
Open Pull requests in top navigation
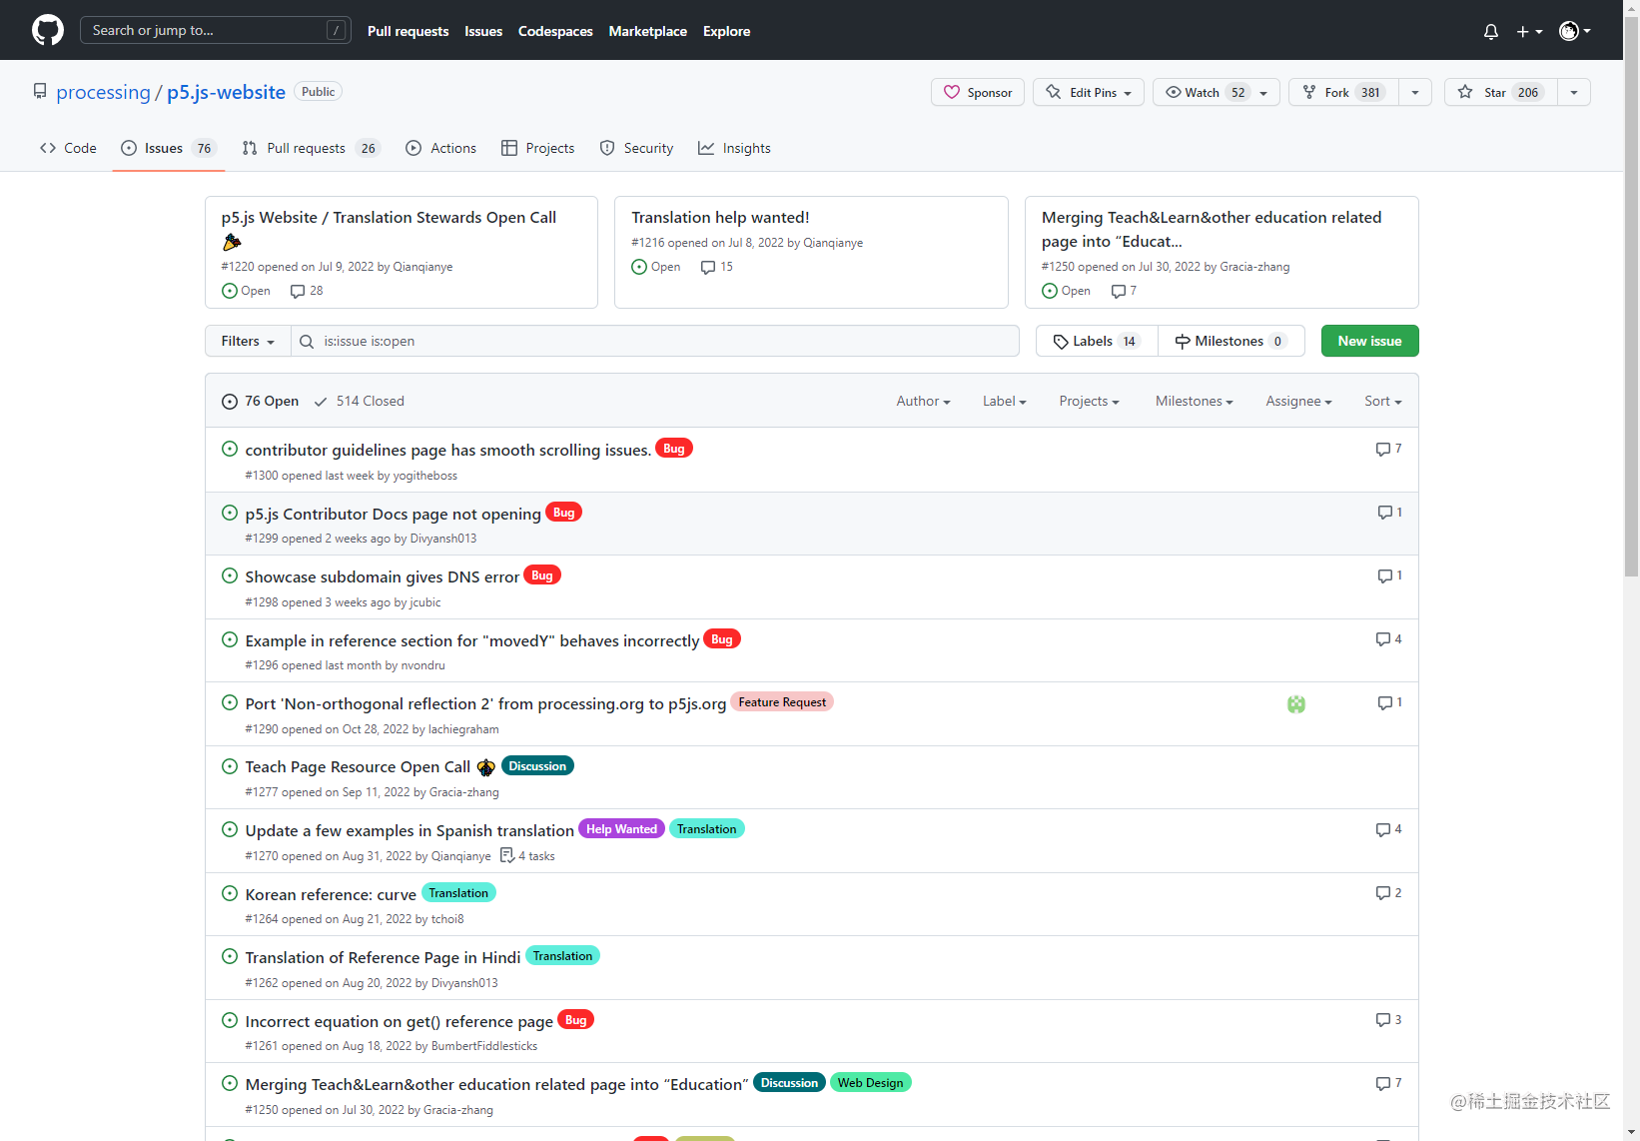(408, 31)
